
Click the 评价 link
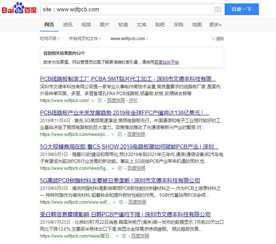click(133, 101)
